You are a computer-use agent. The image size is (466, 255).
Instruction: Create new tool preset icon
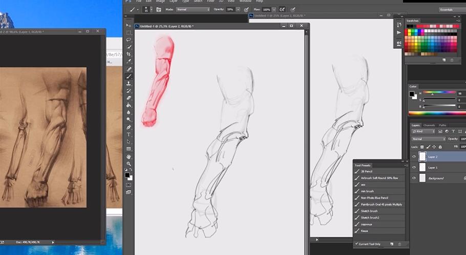pyautogui.click(x=392, y=244)
